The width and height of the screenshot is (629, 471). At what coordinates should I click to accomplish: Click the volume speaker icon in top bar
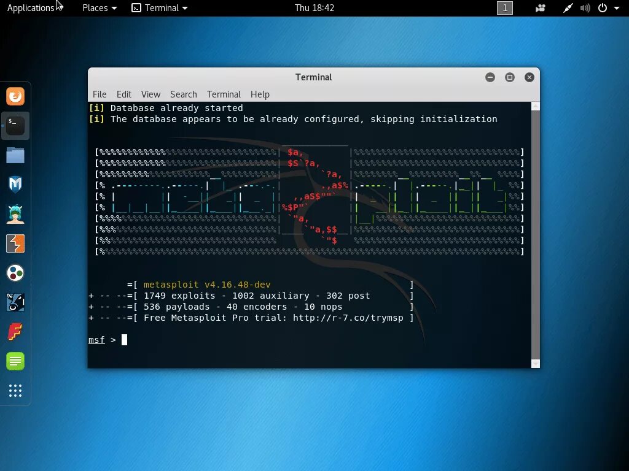(585, 8)
